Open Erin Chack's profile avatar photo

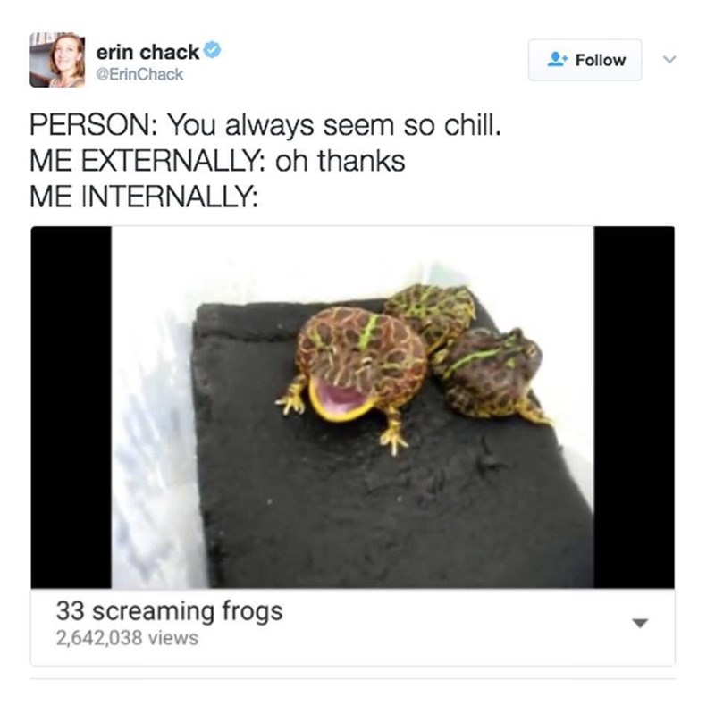point(57,60)
